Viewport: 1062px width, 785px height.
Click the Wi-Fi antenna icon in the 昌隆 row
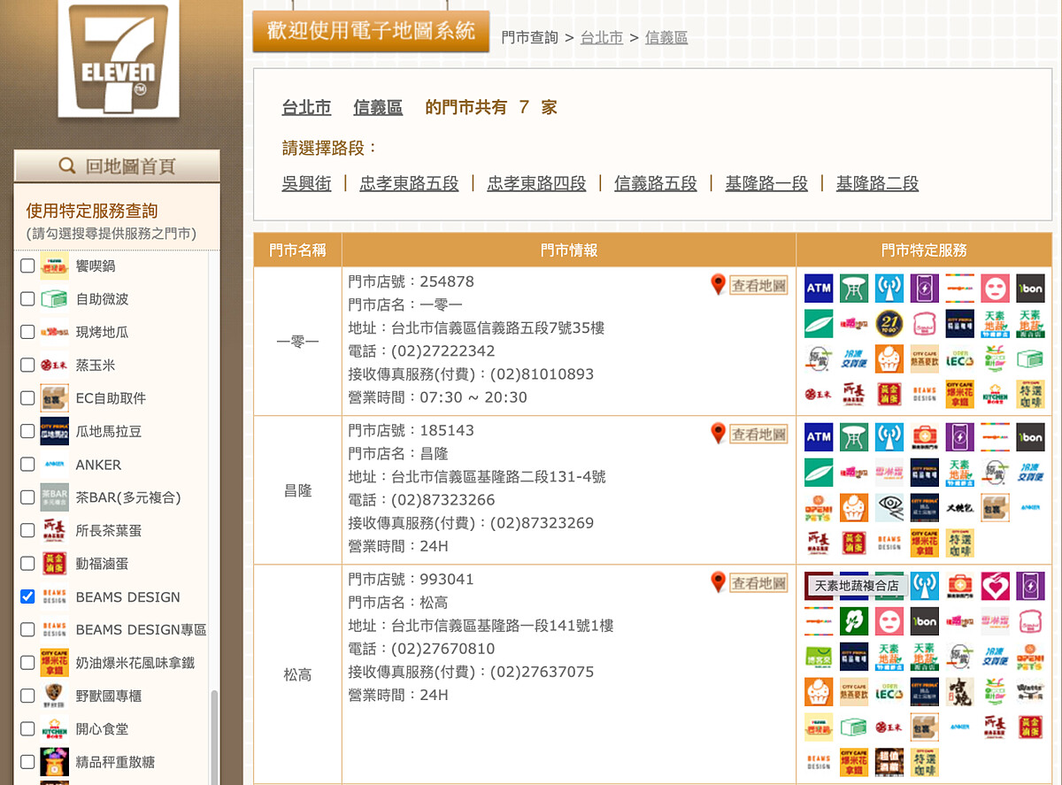[x=889, y=437]
